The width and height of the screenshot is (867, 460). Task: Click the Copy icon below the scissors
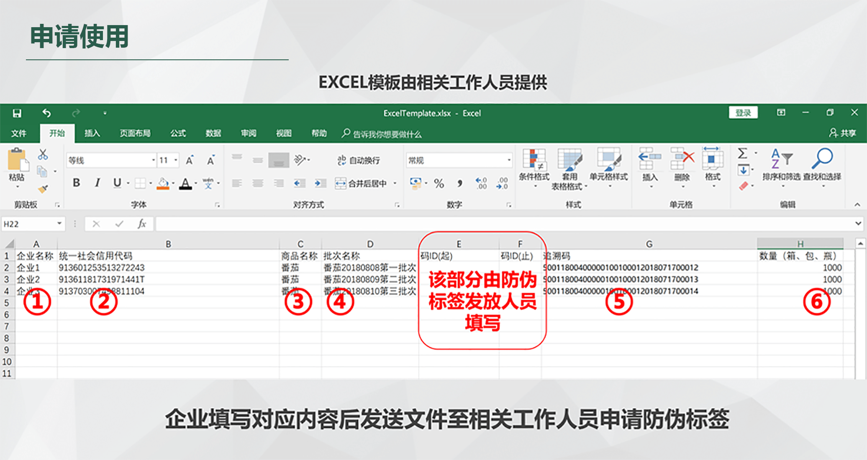tap(42, 171)
